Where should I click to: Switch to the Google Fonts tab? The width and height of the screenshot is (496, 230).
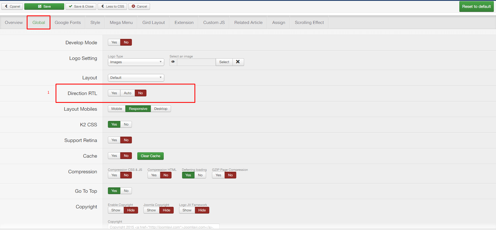(x=68, y=23)
